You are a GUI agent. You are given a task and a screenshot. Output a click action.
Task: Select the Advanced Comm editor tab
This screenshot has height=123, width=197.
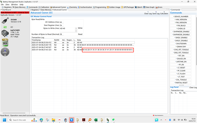[59, 10]
